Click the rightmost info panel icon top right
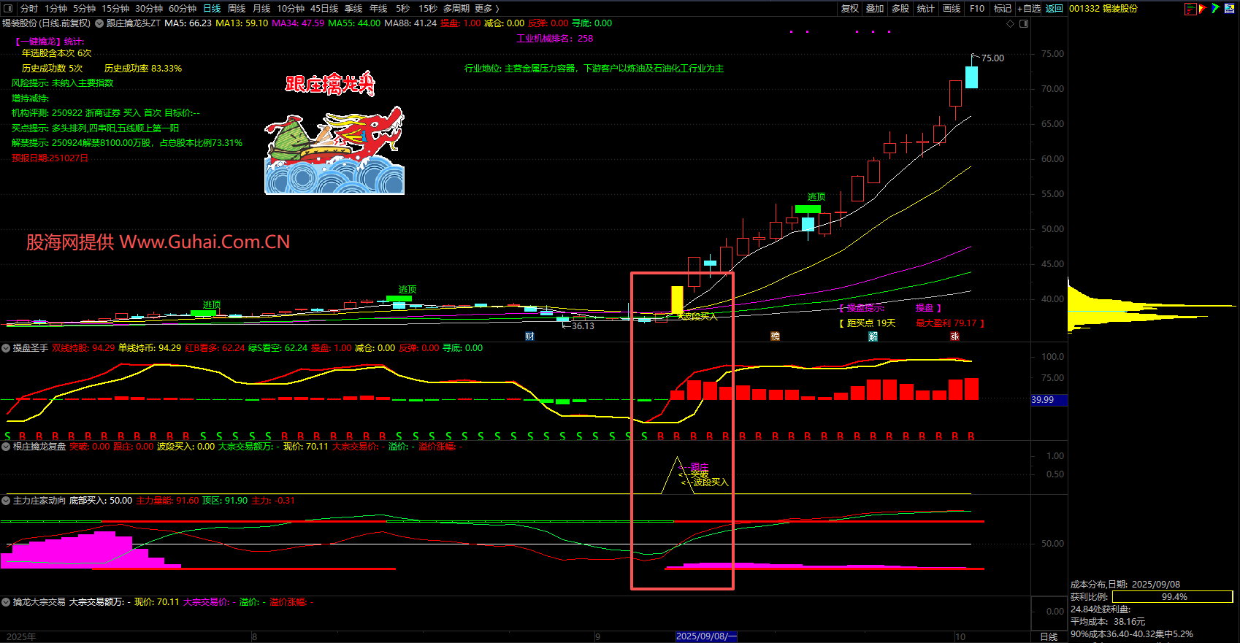This screenshot has width=1240, height=643. point(1230,9)
